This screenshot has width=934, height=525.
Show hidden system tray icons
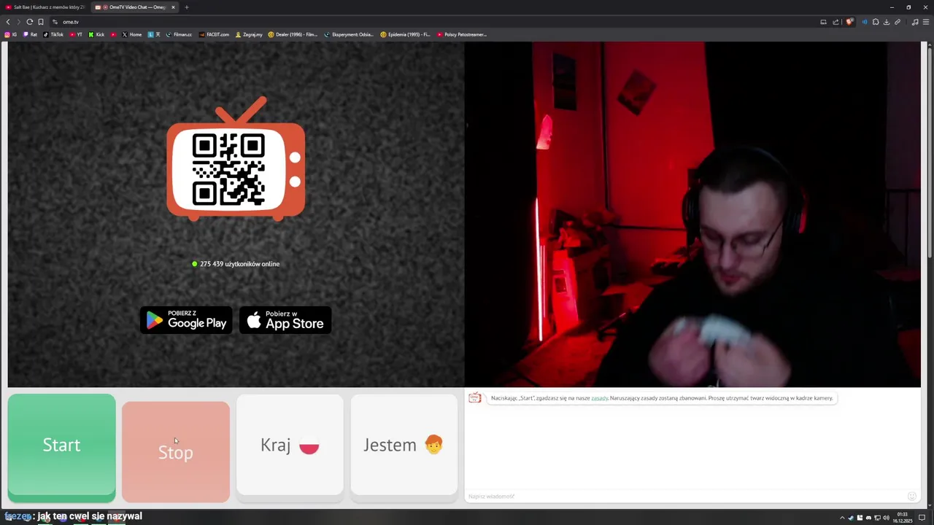click(x=842, y=518)
